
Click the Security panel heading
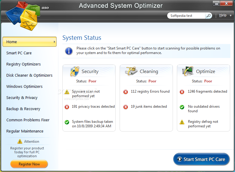click(x=90, y=72)
